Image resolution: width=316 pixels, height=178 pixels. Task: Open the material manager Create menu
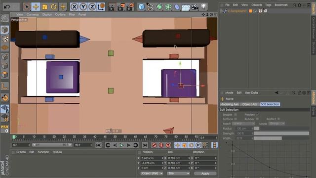(x=21, y=152)
